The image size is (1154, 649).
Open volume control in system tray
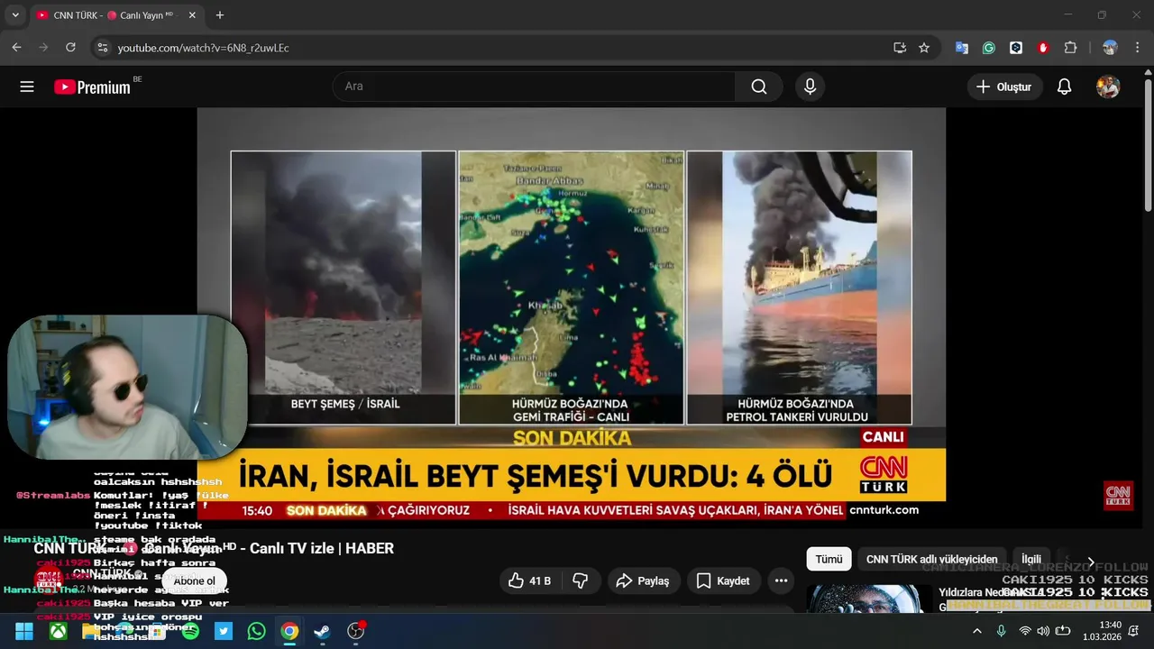(1043, 631)
